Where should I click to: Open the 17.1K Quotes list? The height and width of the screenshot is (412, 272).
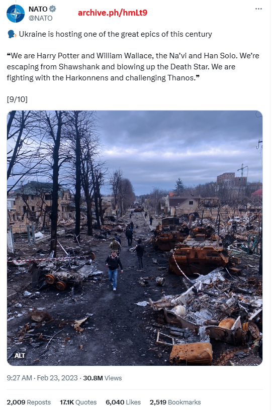pos(78,402)
